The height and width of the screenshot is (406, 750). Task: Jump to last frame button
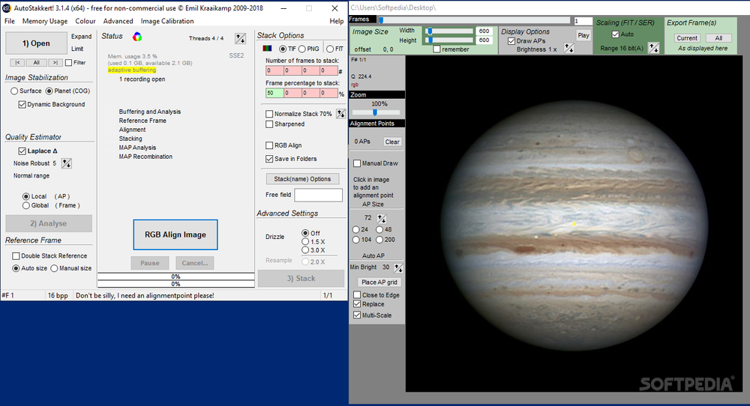pos(55,63)
